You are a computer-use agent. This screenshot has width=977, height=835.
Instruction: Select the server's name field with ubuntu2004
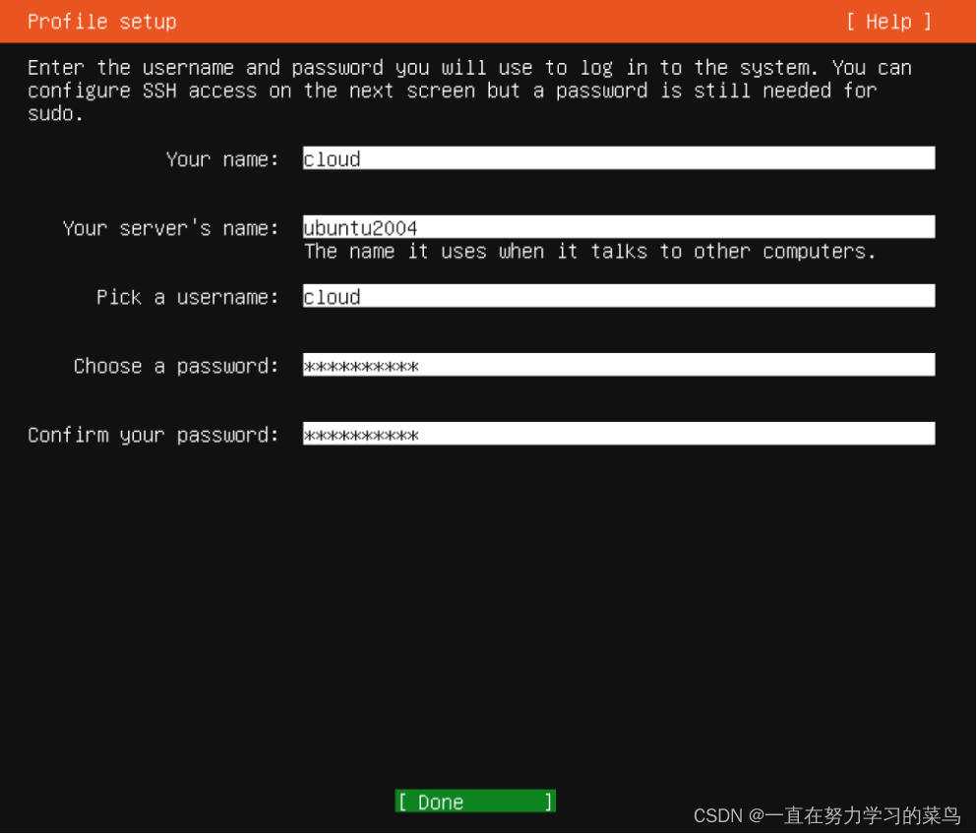coord(619,227)
